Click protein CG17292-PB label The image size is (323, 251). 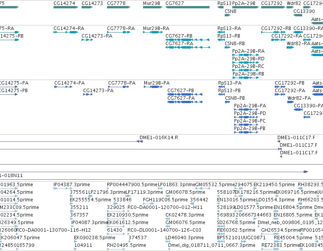pos(290,83)
